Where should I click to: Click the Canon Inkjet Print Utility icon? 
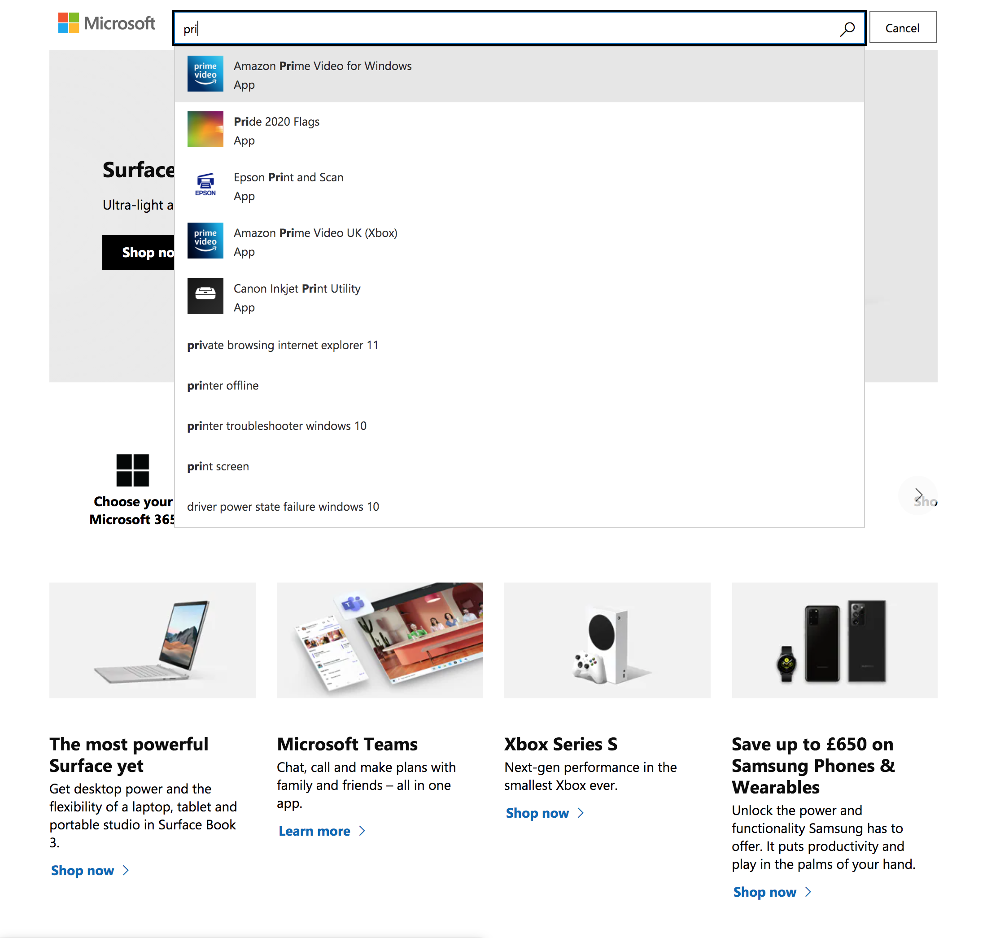(x=205, y=296)
